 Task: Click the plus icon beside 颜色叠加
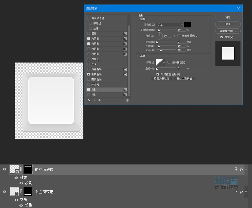click(x=125, y=69)
